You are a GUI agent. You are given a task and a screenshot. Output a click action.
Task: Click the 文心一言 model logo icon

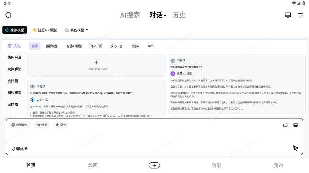tap(33, 99)
